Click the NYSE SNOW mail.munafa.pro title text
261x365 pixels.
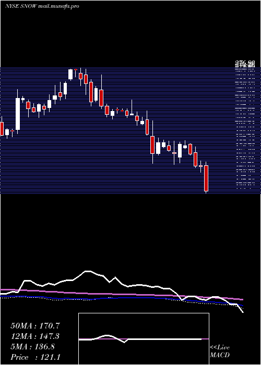tap(42, 6)
